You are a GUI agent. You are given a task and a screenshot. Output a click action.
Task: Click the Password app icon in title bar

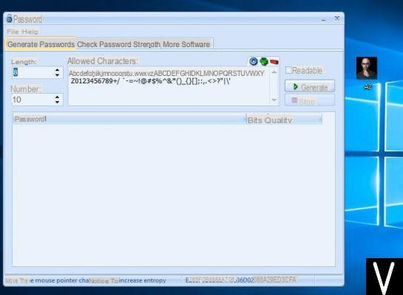pyautogui.click(x=10, y=18)
